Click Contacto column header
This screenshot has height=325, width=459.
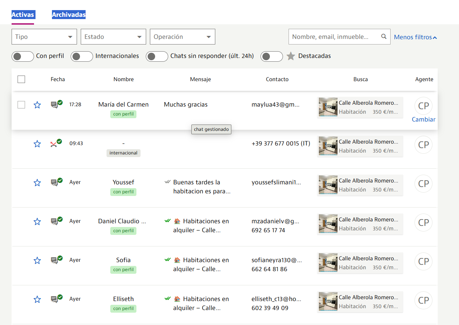[x=277, y=79]
